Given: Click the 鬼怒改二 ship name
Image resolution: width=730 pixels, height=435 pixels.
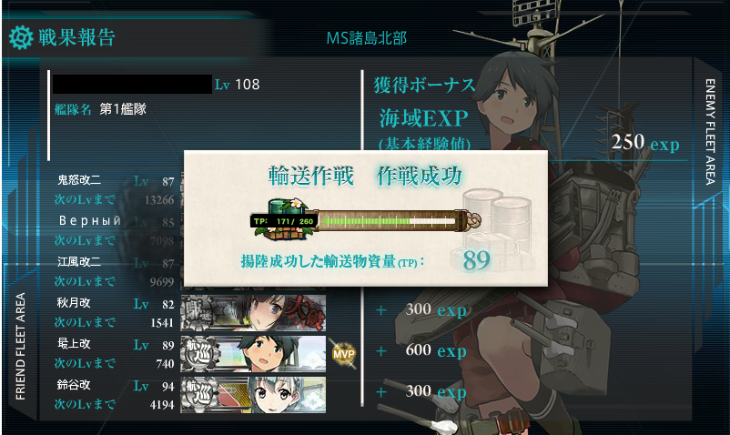Looking at the screenshot, I should pyautogui.click(x=78, y=179).
